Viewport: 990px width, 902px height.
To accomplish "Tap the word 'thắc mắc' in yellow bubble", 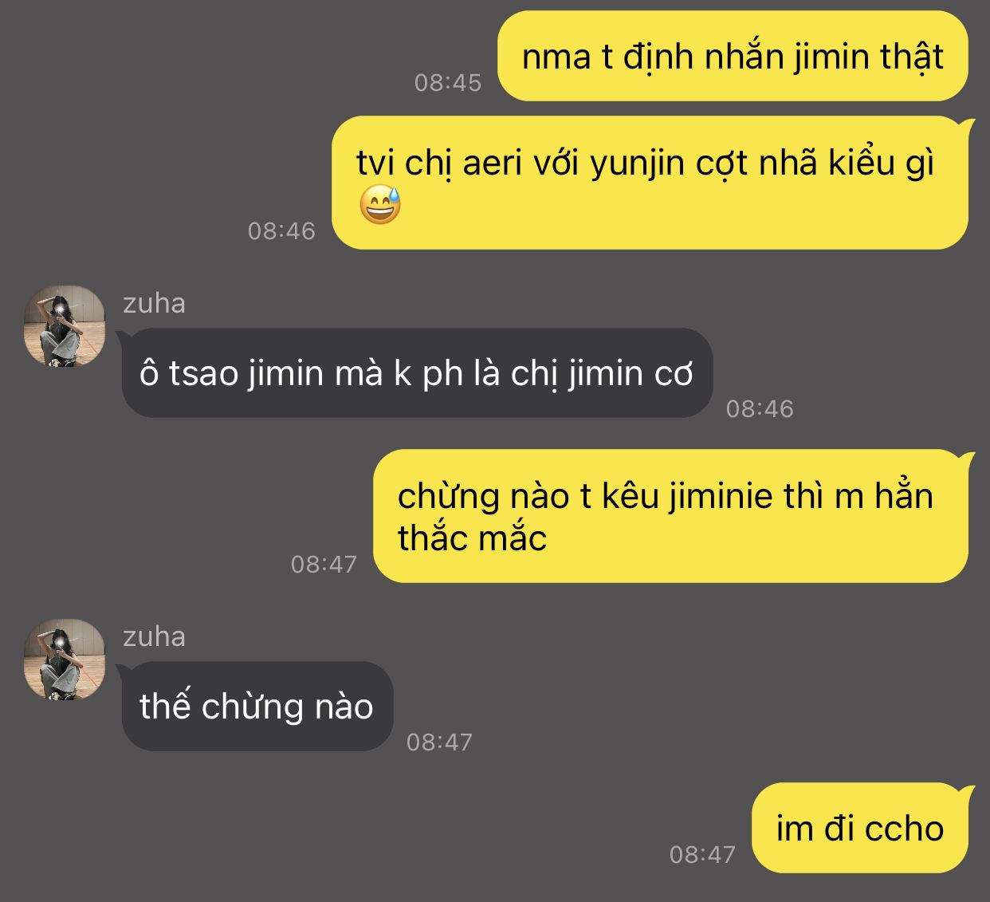I will coord(472,538).
